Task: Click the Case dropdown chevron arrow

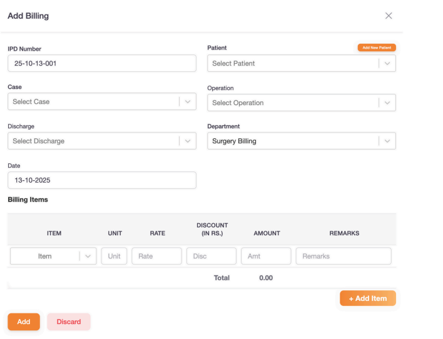Action: tap(187, 102)
